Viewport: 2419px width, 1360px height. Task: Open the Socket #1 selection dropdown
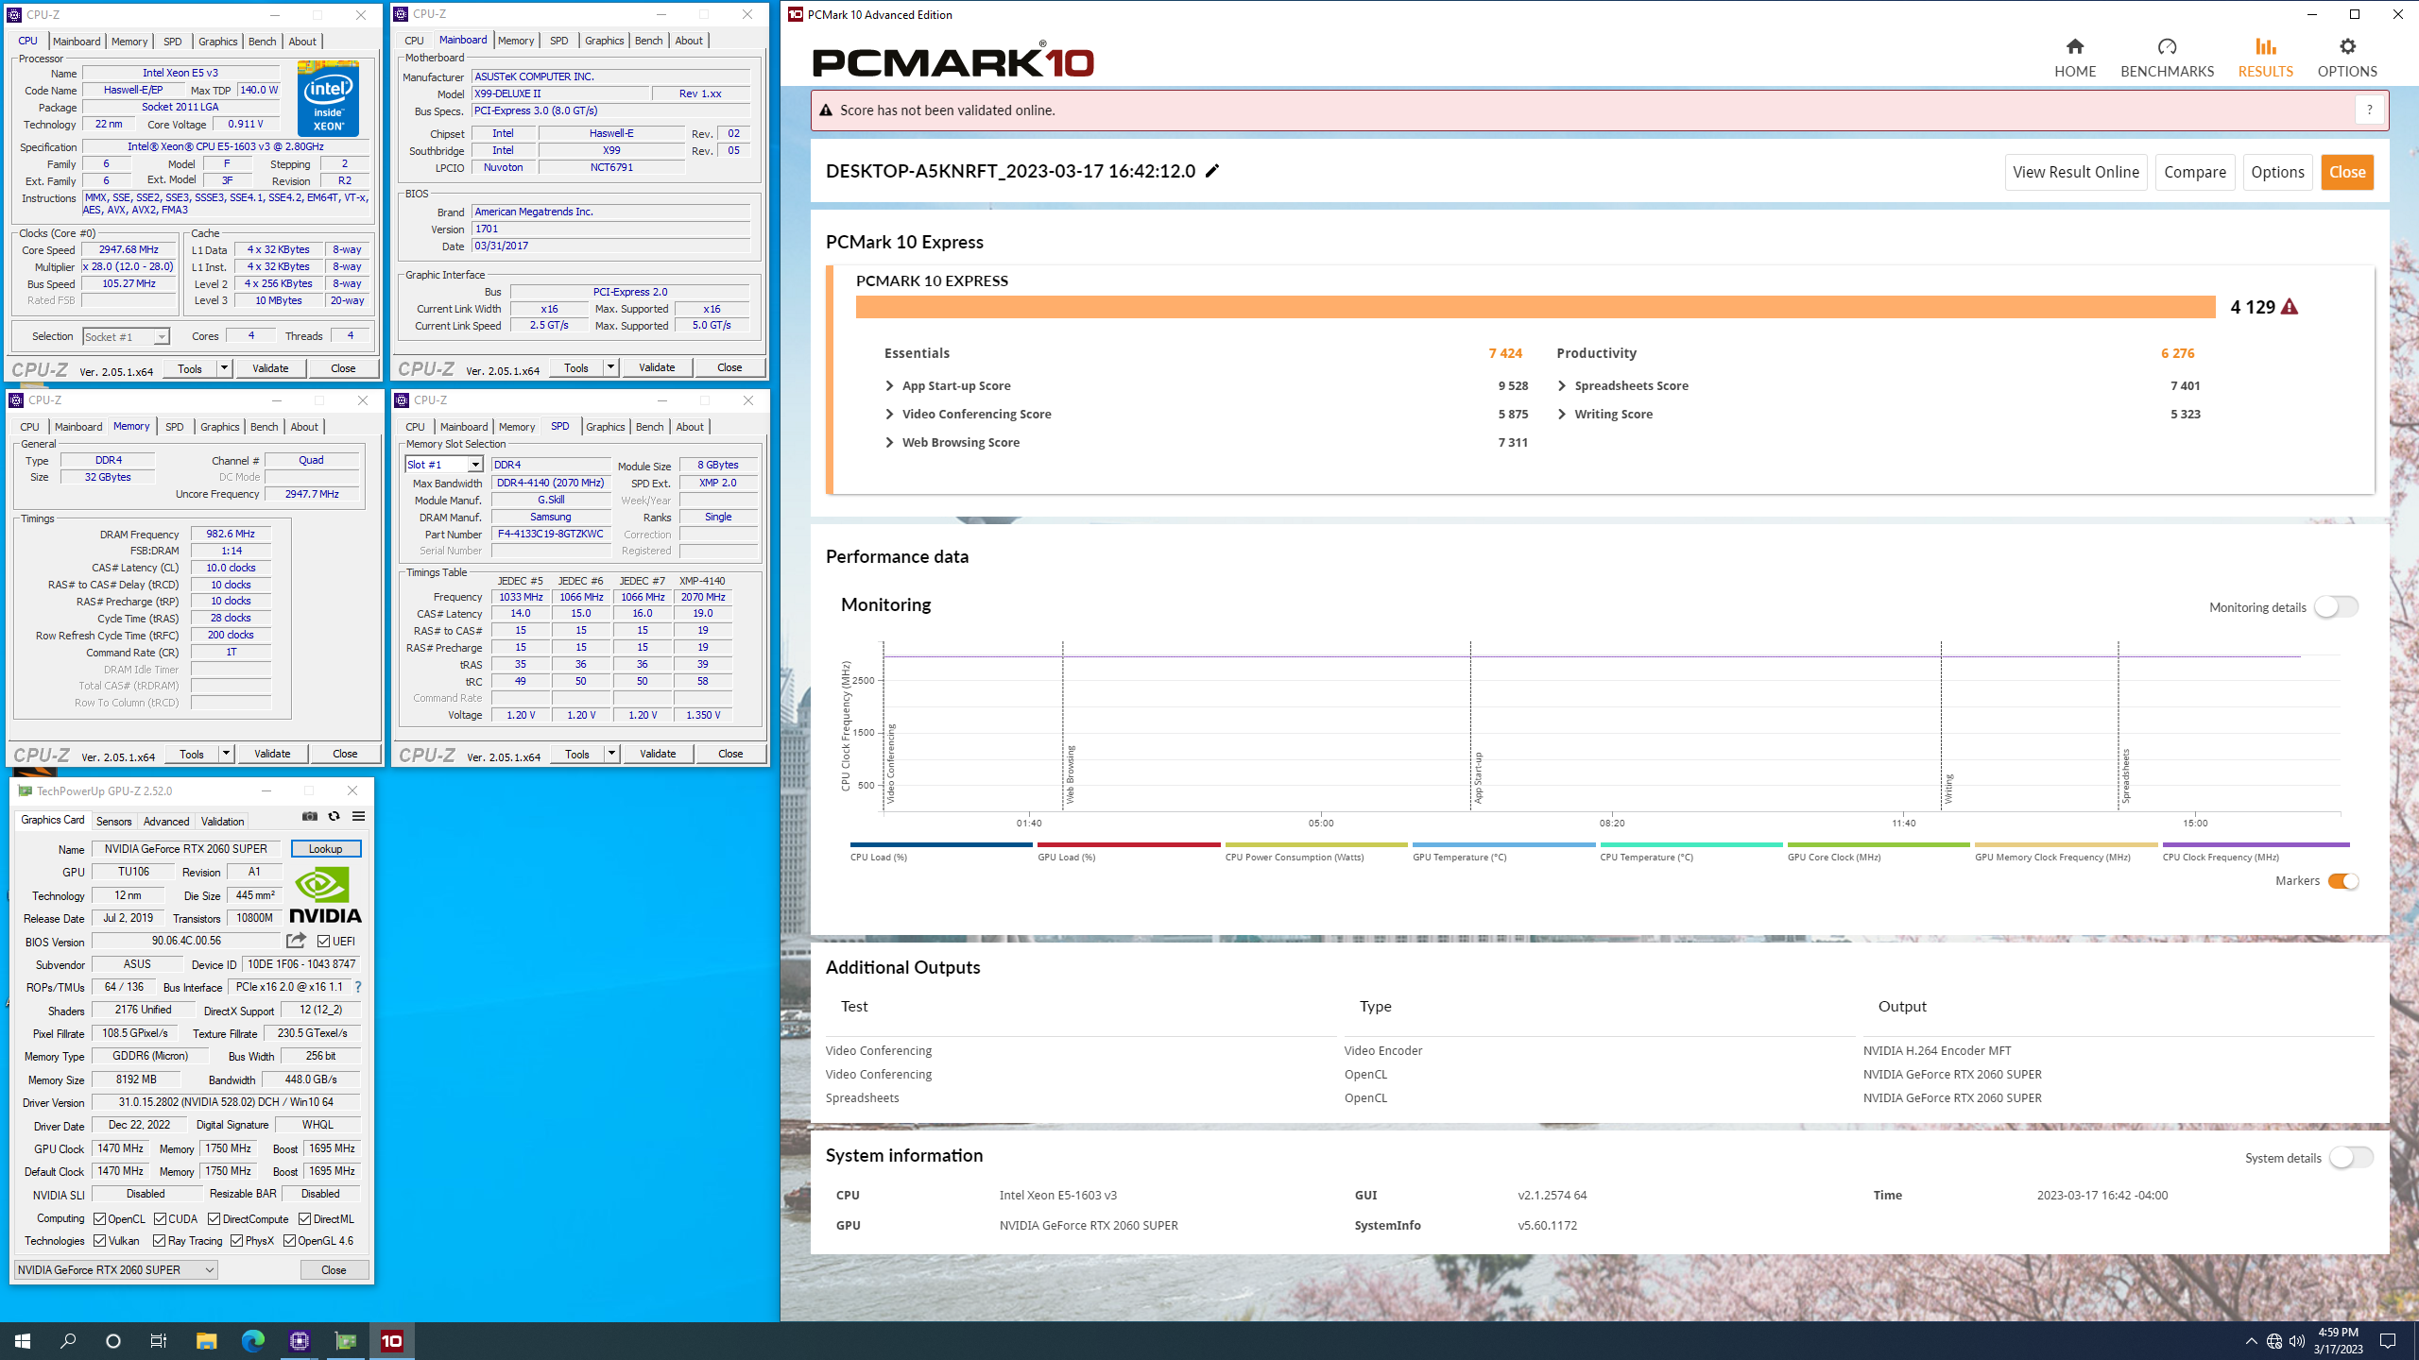click(126, 336)
